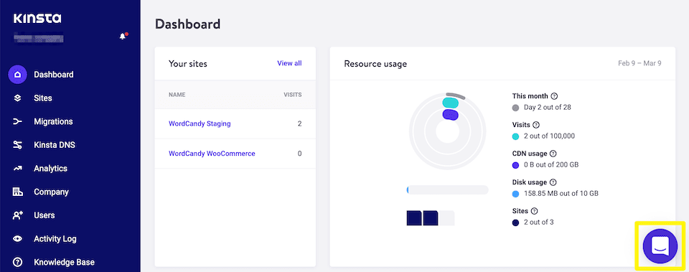Viewport: 689px width, 272px height.
Task: Click the circular resource usage chart
Action: pyautogui.click(x=447, y=131)
